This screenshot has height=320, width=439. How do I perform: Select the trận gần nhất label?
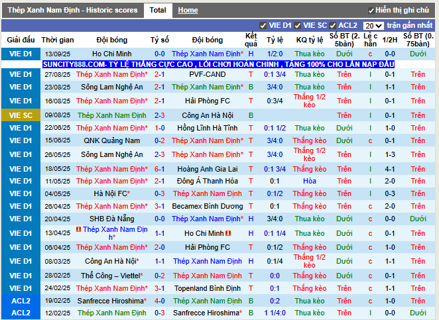click(x=410, y=25)
